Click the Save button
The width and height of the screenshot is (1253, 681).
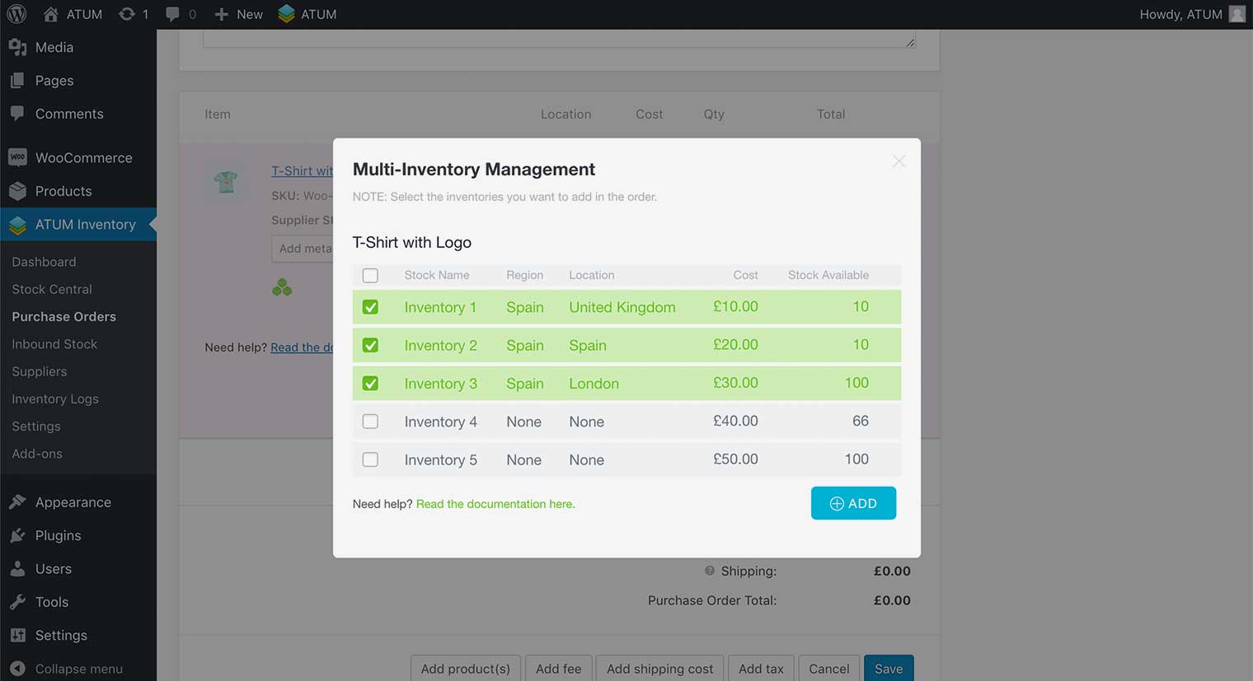888,669
